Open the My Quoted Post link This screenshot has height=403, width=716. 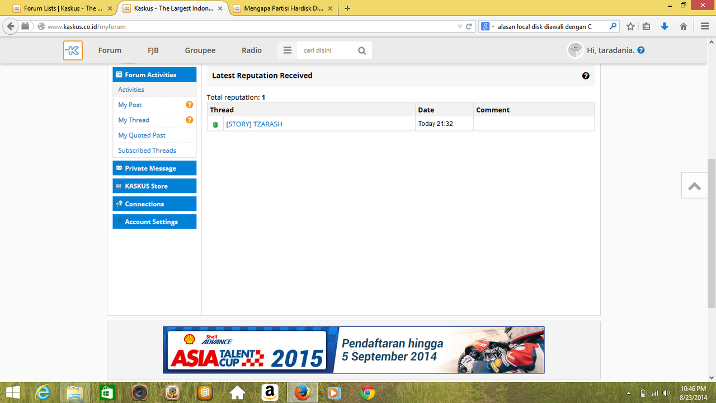[x=142, y=135]
